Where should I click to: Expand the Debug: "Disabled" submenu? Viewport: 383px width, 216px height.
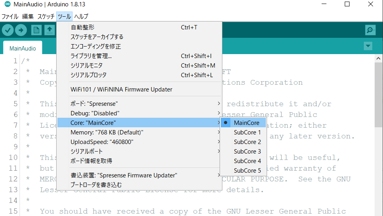(x=139, y=113)
